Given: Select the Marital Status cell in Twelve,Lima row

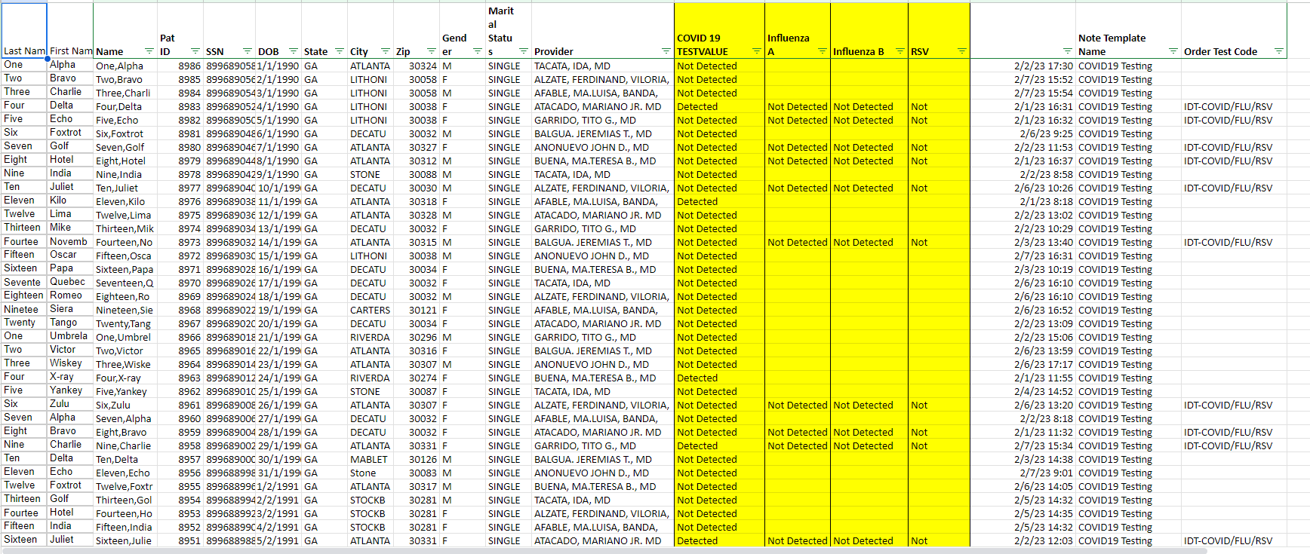Looking at the screenshot, I should (509, 215).
